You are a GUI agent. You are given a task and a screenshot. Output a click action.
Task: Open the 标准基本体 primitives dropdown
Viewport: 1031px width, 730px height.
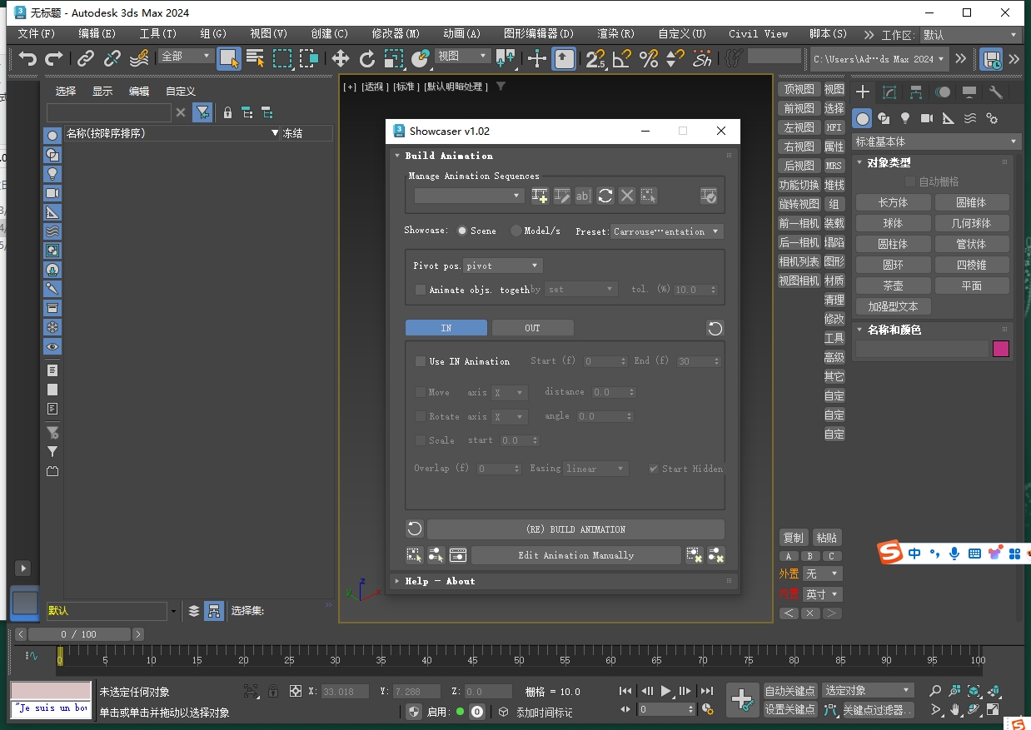click(937, 142)
